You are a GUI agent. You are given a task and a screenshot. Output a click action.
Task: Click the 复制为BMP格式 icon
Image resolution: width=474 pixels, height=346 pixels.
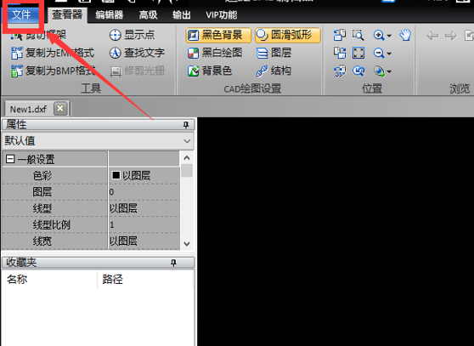17,71
